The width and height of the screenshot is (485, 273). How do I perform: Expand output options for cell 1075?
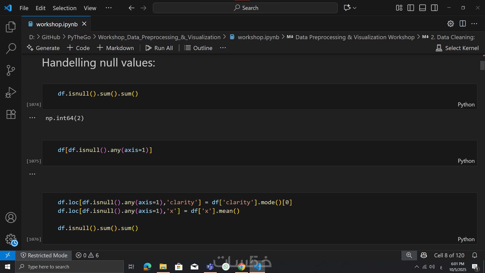click(x=32, y=174)
